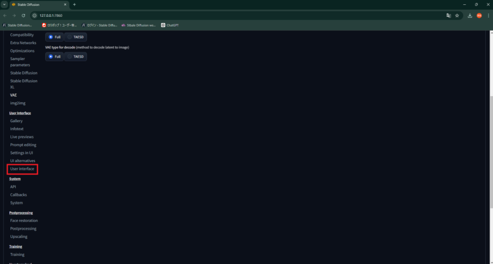Select the top TAESD radio option

(76, 37)
